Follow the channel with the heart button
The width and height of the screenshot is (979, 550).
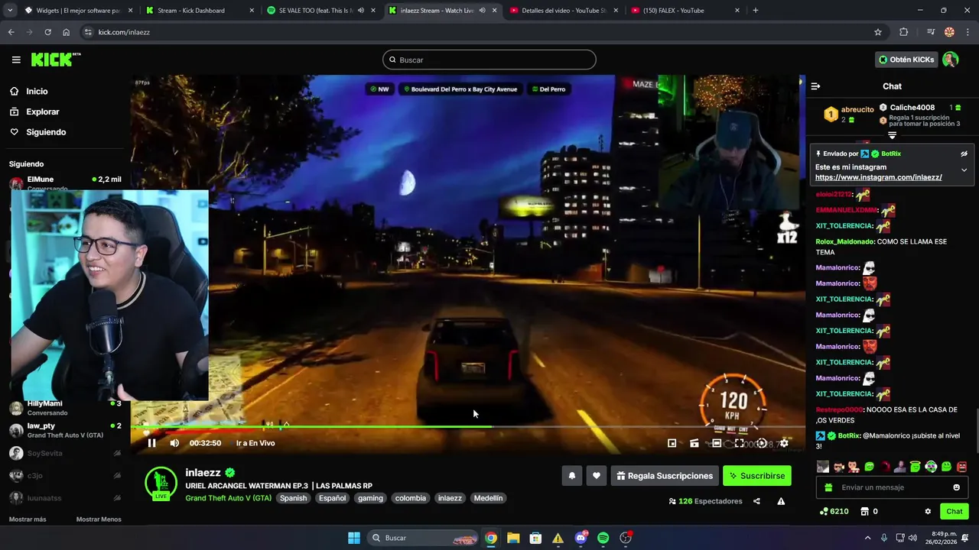coord(597,476)
